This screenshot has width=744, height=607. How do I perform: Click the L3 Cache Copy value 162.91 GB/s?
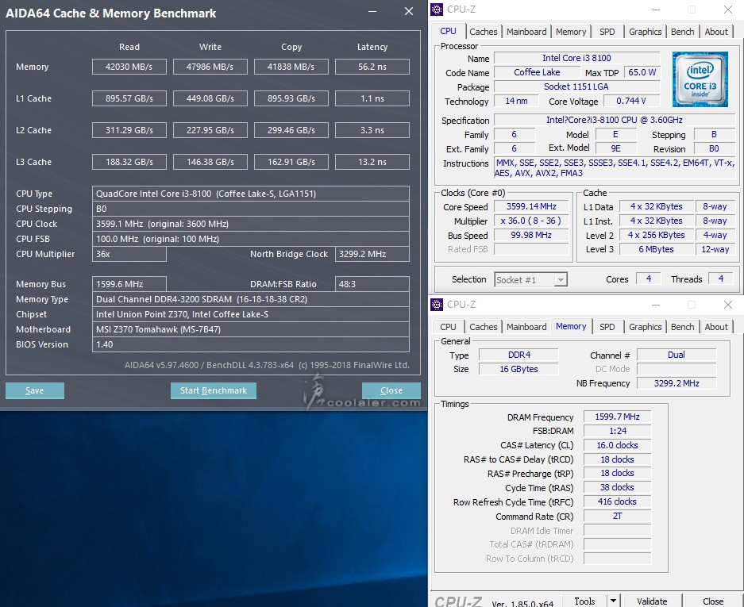pos(291,162)
